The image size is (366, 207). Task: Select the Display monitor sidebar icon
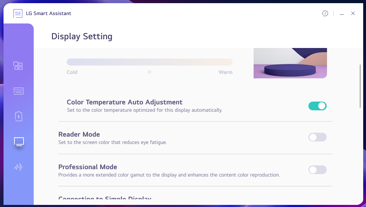[19, 142]
